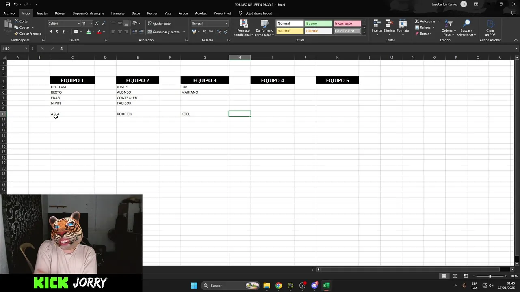
Task: Open the fill color dropdown arrow
Action: (93, 32)
